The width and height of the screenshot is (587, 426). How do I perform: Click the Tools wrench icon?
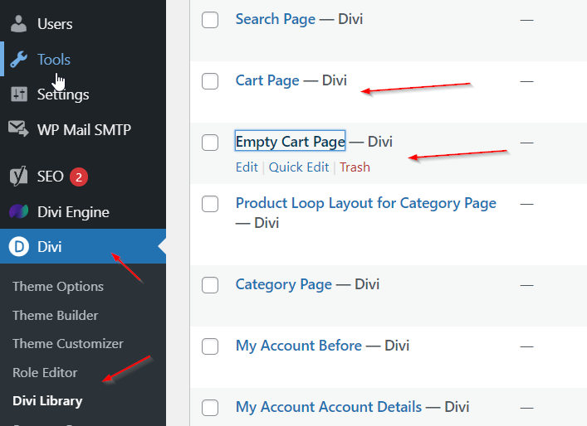click(x=18, y=60)
